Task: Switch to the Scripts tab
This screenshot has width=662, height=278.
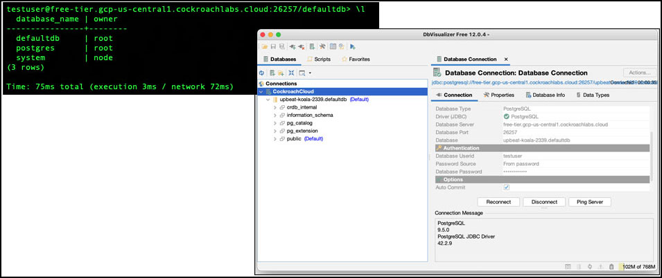Action: point(319,59)
